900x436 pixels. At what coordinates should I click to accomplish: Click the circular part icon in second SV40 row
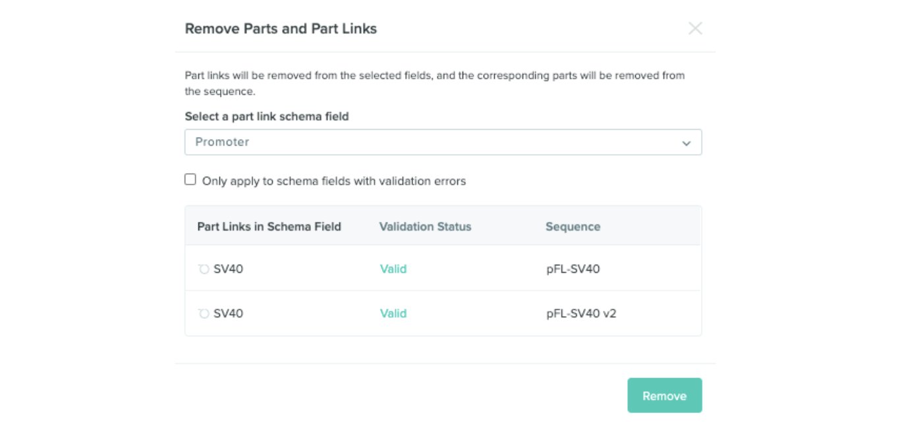[204, 313]
